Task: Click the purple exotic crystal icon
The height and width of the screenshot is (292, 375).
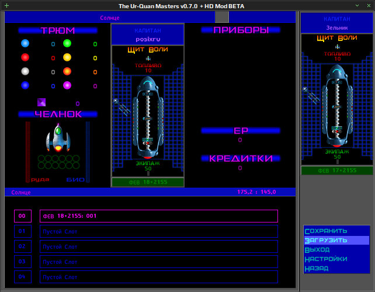Action: [x=41, y=102]
